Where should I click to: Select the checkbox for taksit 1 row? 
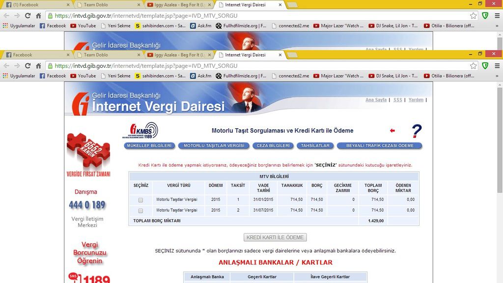140,199
